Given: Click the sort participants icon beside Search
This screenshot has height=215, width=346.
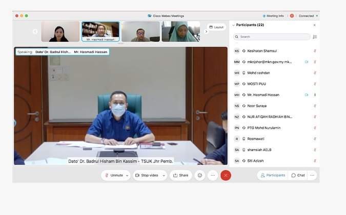Looking at the screenshot, I should (315, 37).
